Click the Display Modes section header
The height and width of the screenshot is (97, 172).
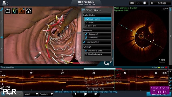(x=97, y=15)
